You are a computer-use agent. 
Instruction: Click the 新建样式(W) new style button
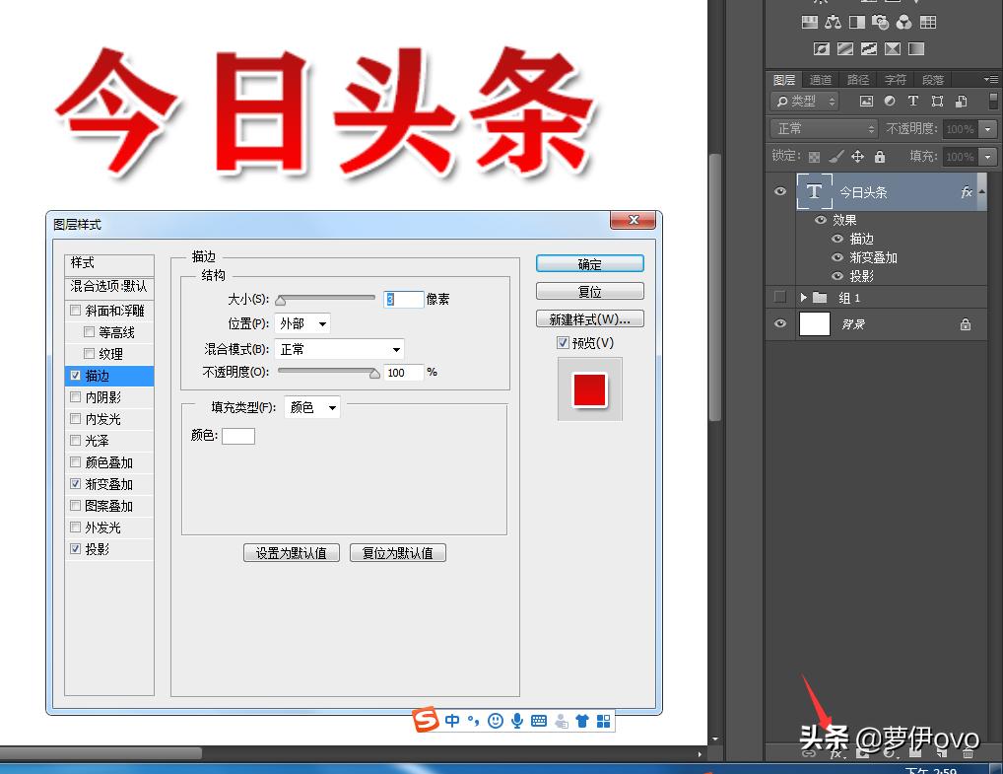pyautogui.click(x=588, y=318)
